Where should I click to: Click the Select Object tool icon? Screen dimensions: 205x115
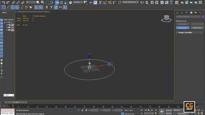point(38,2)
